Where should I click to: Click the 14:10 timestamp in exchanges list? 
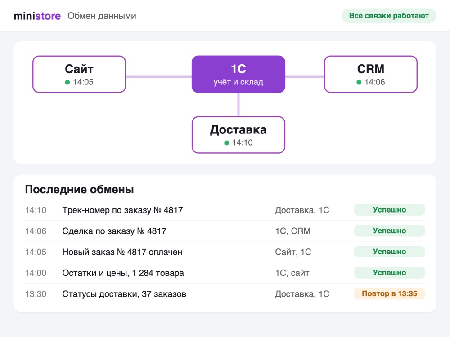click(x=36, y=210)
